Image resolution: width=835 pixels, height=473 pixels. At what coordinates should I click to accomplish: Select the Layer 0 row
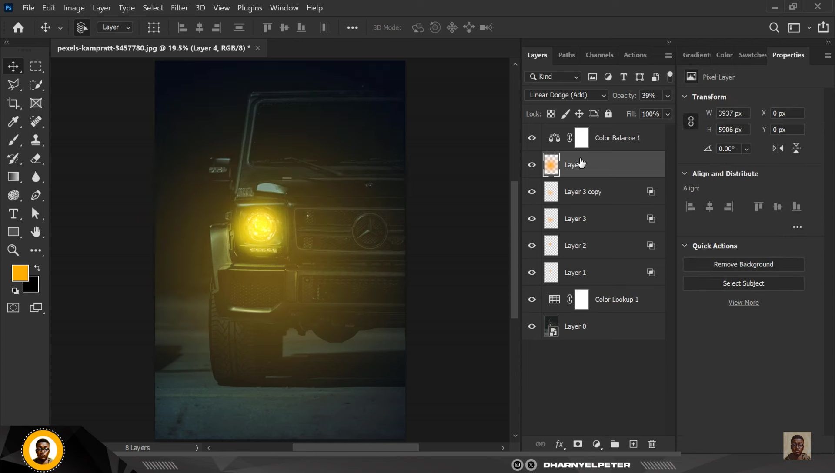coord(594,326)
